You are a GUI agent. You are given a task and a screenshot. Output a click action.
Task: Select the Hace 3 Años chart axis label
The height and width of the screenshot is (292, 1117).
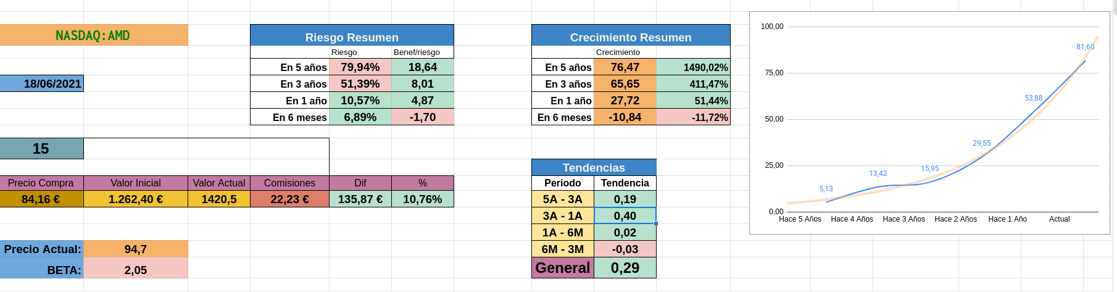tap(903, 219)
